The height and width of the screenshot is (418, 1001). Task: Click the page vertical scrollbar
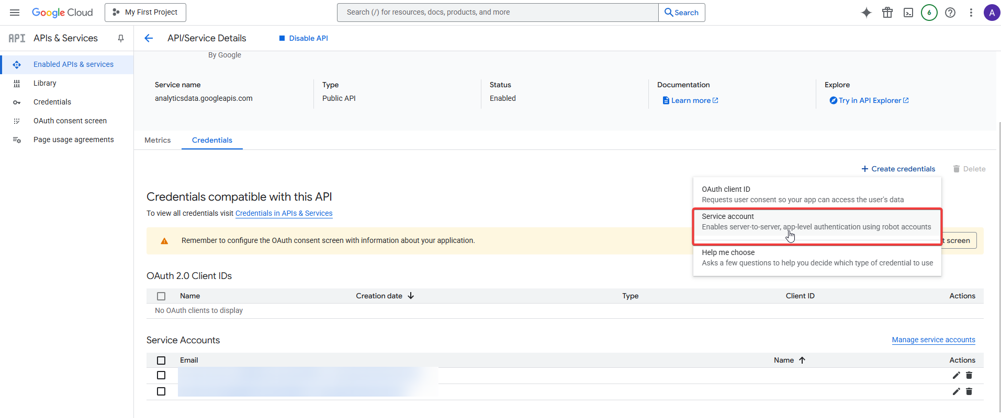click(x=999, y=266)
